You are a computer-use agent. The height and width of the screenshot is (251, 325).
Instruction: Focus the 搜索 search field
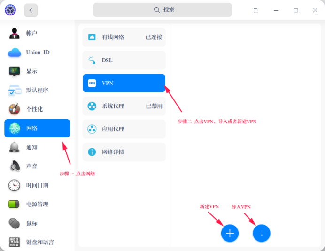tap(162, 10)
